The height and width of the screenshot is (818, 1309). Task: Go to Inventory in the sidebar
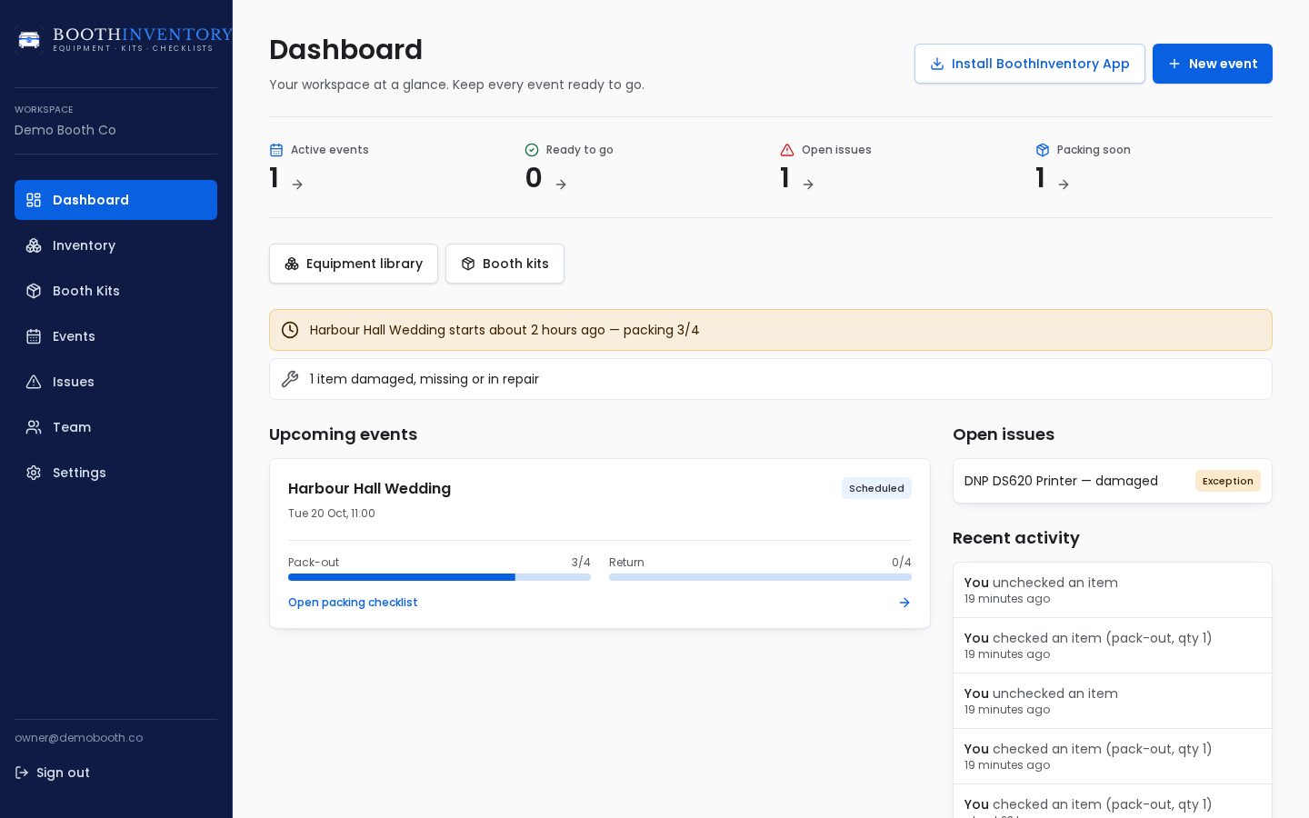click(x=115, y=245)
